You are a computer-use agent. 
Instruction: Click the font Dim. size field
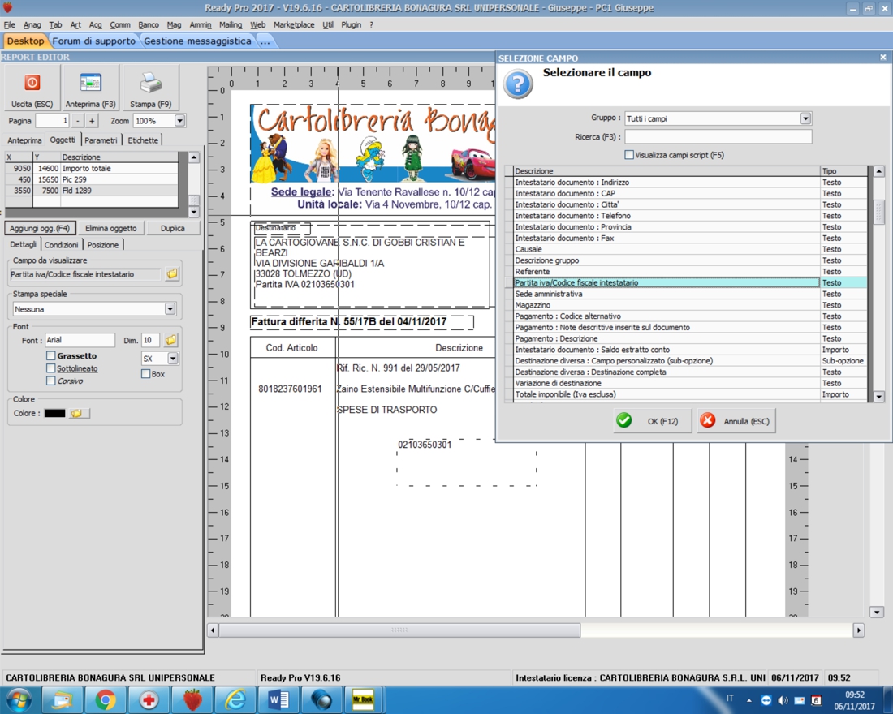[150, 340]
